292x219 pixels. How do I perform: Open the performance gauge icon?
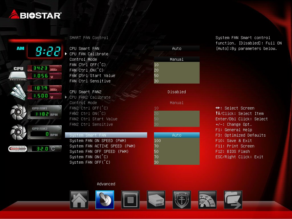(x=207, y=200)
